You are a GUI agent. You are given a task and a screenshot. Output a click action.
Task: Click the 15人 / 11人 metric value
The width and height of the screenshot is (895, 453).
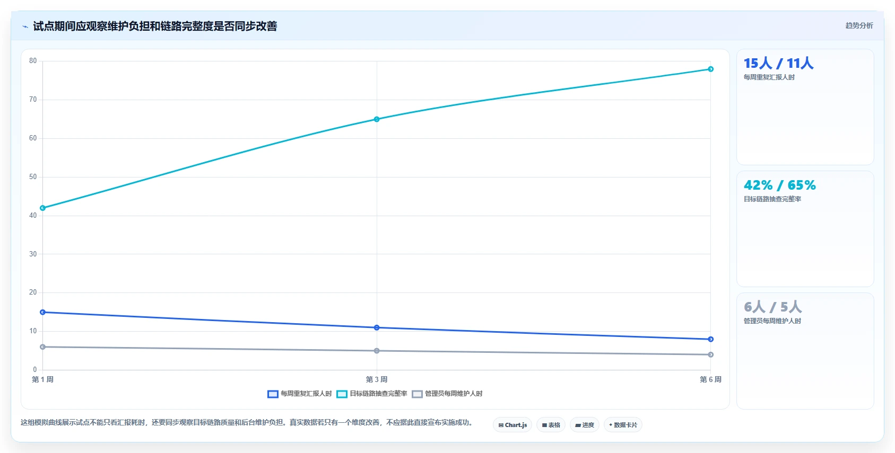[x=778, y=64]
